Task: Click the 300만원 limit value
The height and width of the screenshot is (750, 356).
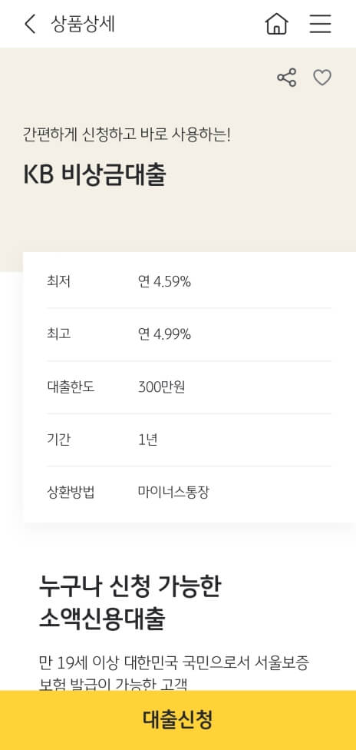Action: point(162,387)
